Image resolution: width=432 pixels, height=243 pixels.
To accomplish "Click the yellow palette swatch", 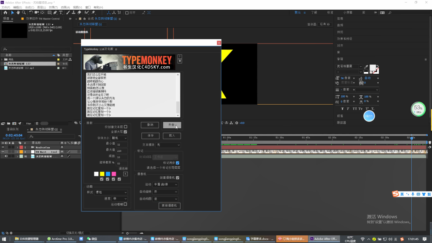I will [x=102, y=174].
